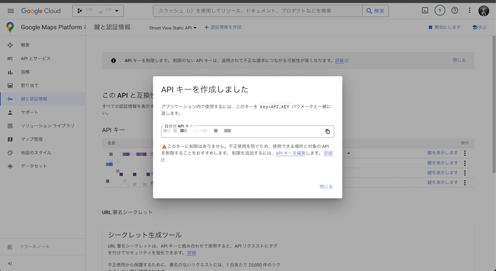Viewport: 496px width, 271px height.
Task: Open actions menu for the first API key row
Action: pos(465,153)
